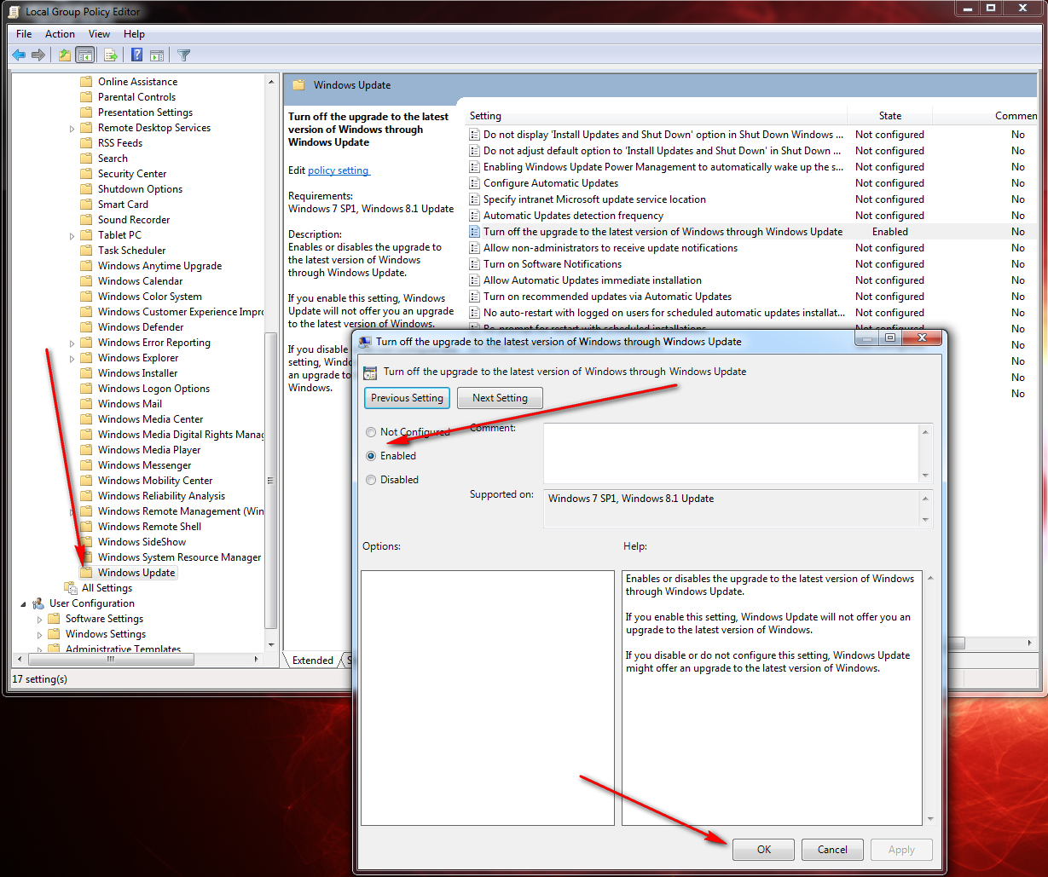Click the toolbar Forward arrow
This screenshot has height=877, width=1048.
(38, 55)
